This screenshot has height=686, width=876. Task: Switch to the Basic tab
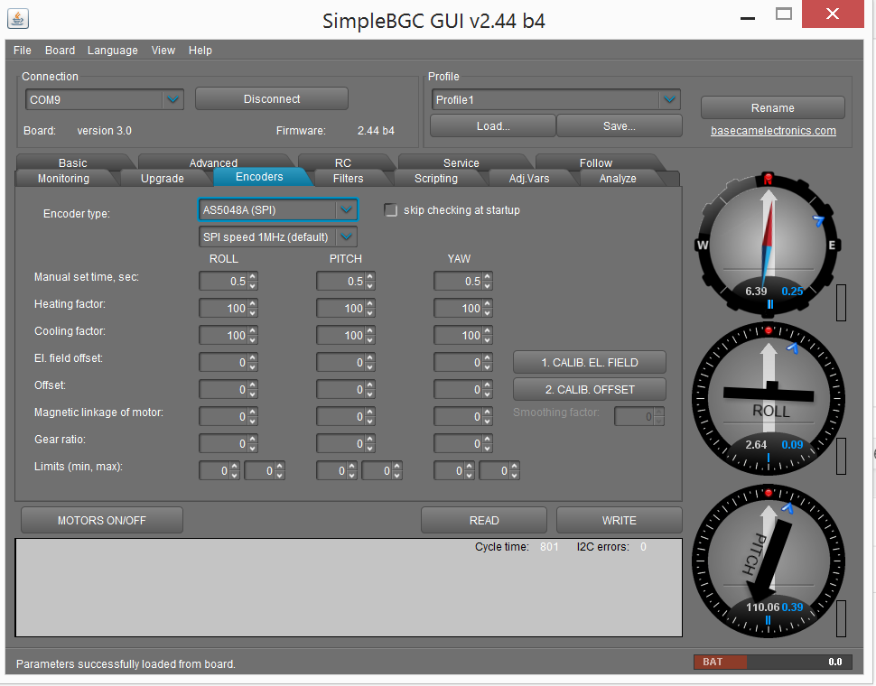72,162
